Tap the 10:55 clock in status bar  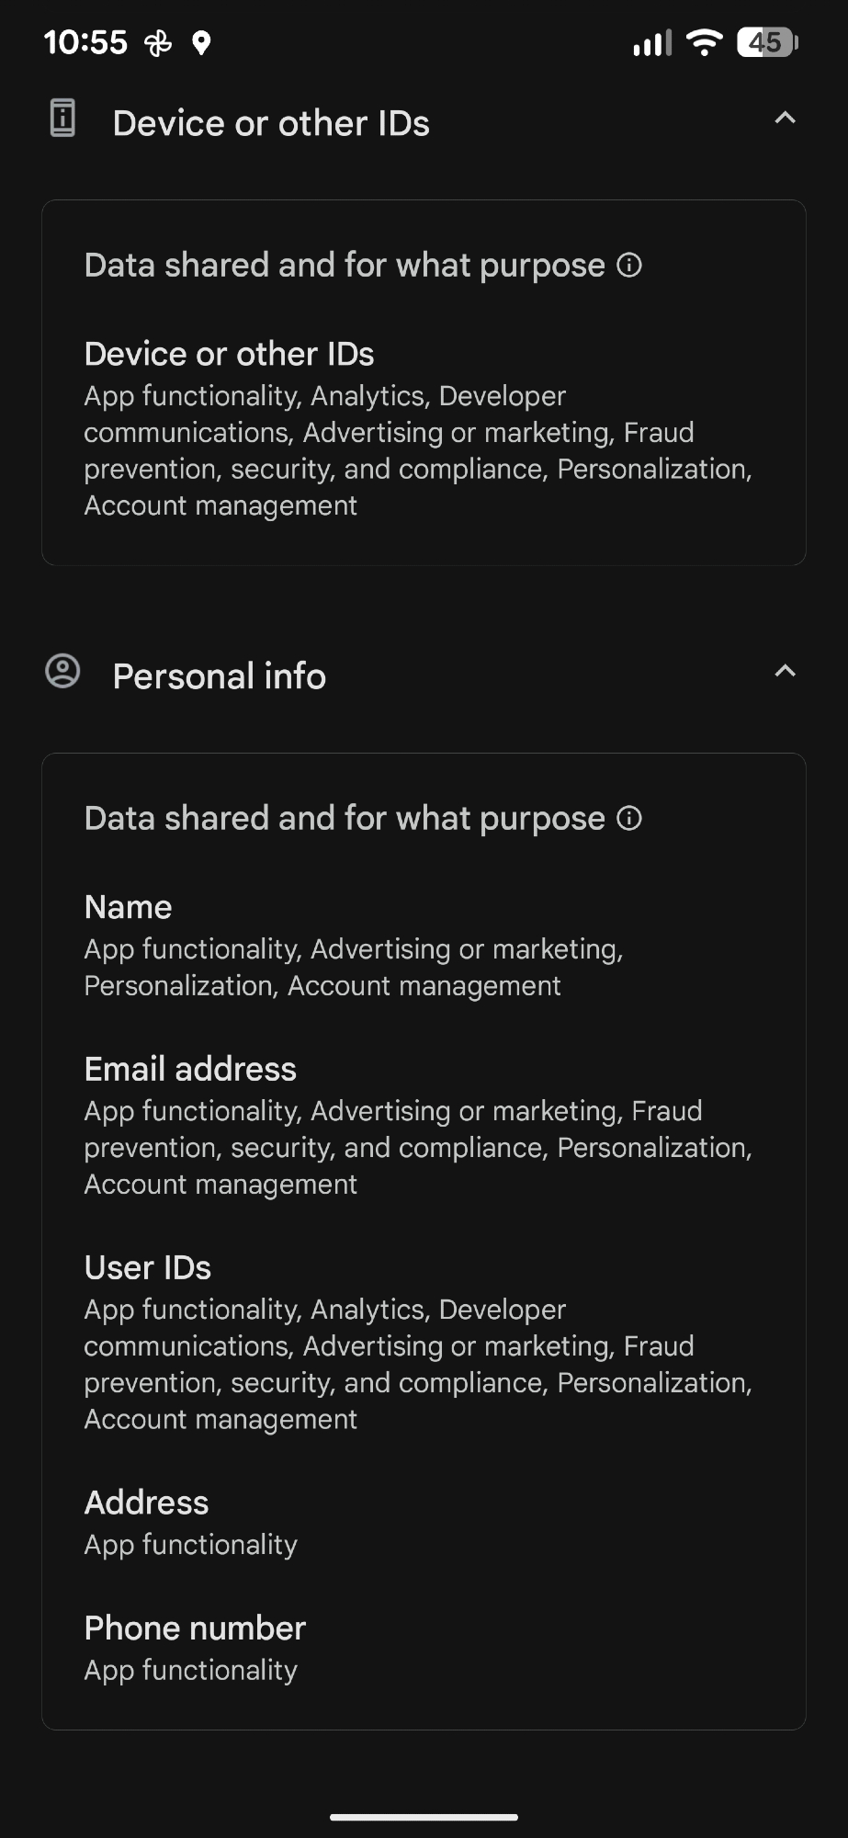click(85, 42)
